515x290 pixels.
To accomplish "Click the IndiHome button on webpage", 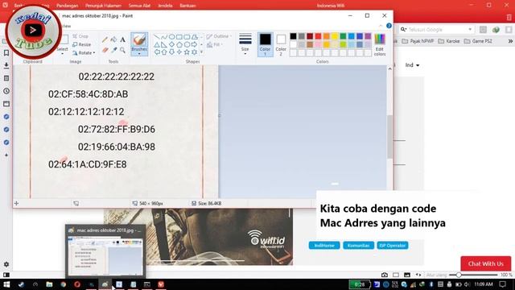I will pos(324,245).
